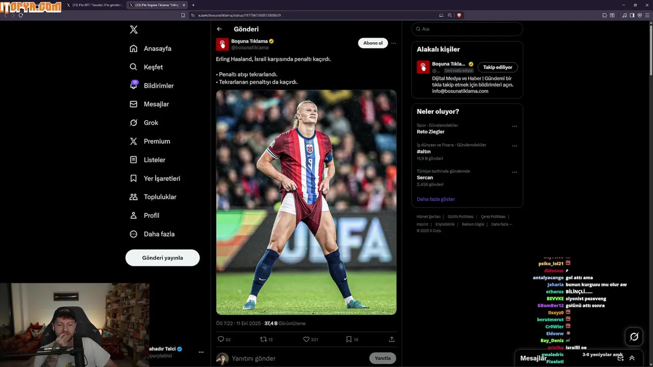The width and height of the screenshot is (653, 367).
Task: Open Reklam bilgisi footer link
Action: pos(473,224)
